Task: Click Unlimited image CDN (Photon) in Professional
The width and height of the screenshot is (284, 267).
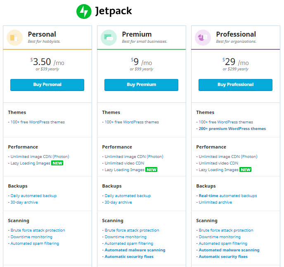Action: (228, 156)
